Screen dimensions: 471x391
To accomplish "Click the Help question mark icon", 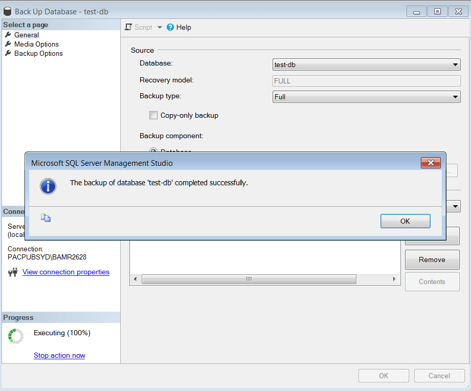I will coord(170,28).
